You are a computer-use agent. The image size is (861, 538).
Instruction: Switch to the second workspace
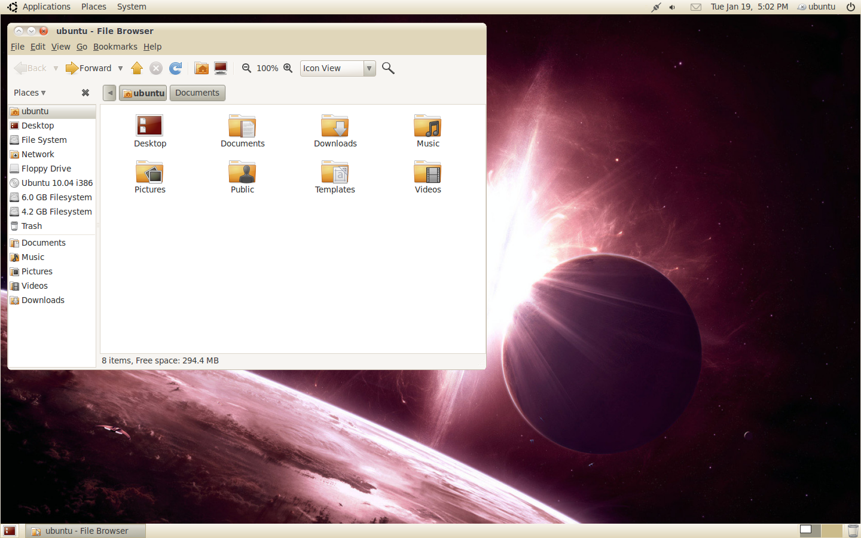click(831, 530)
